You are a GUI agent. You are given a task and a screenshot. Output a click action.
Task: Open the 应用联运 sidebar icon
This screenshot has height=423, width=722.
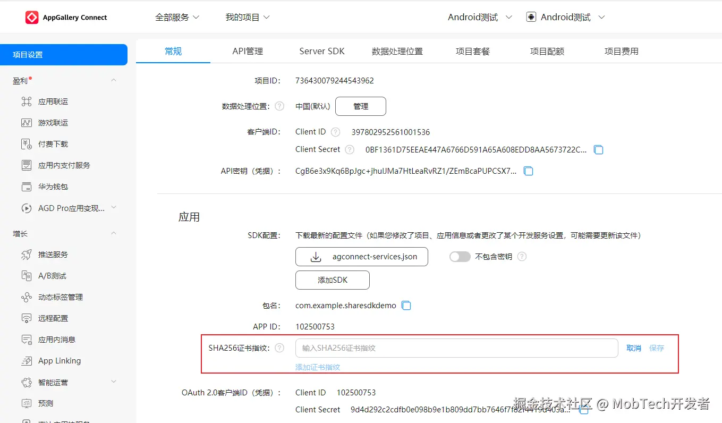(x=27, y=101)
